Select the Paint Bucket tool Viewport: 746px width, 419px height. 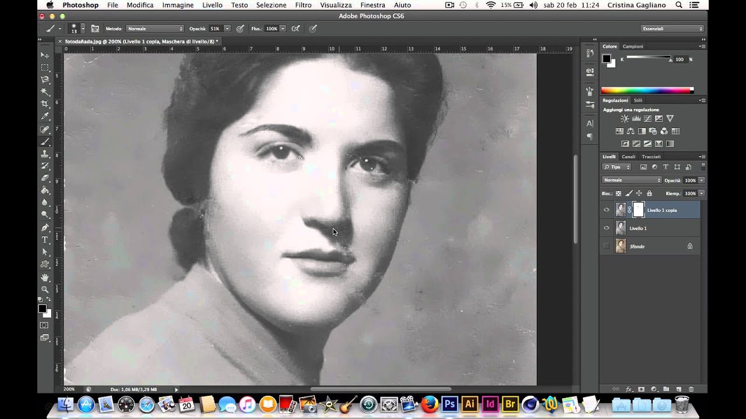tap(45, 190)
